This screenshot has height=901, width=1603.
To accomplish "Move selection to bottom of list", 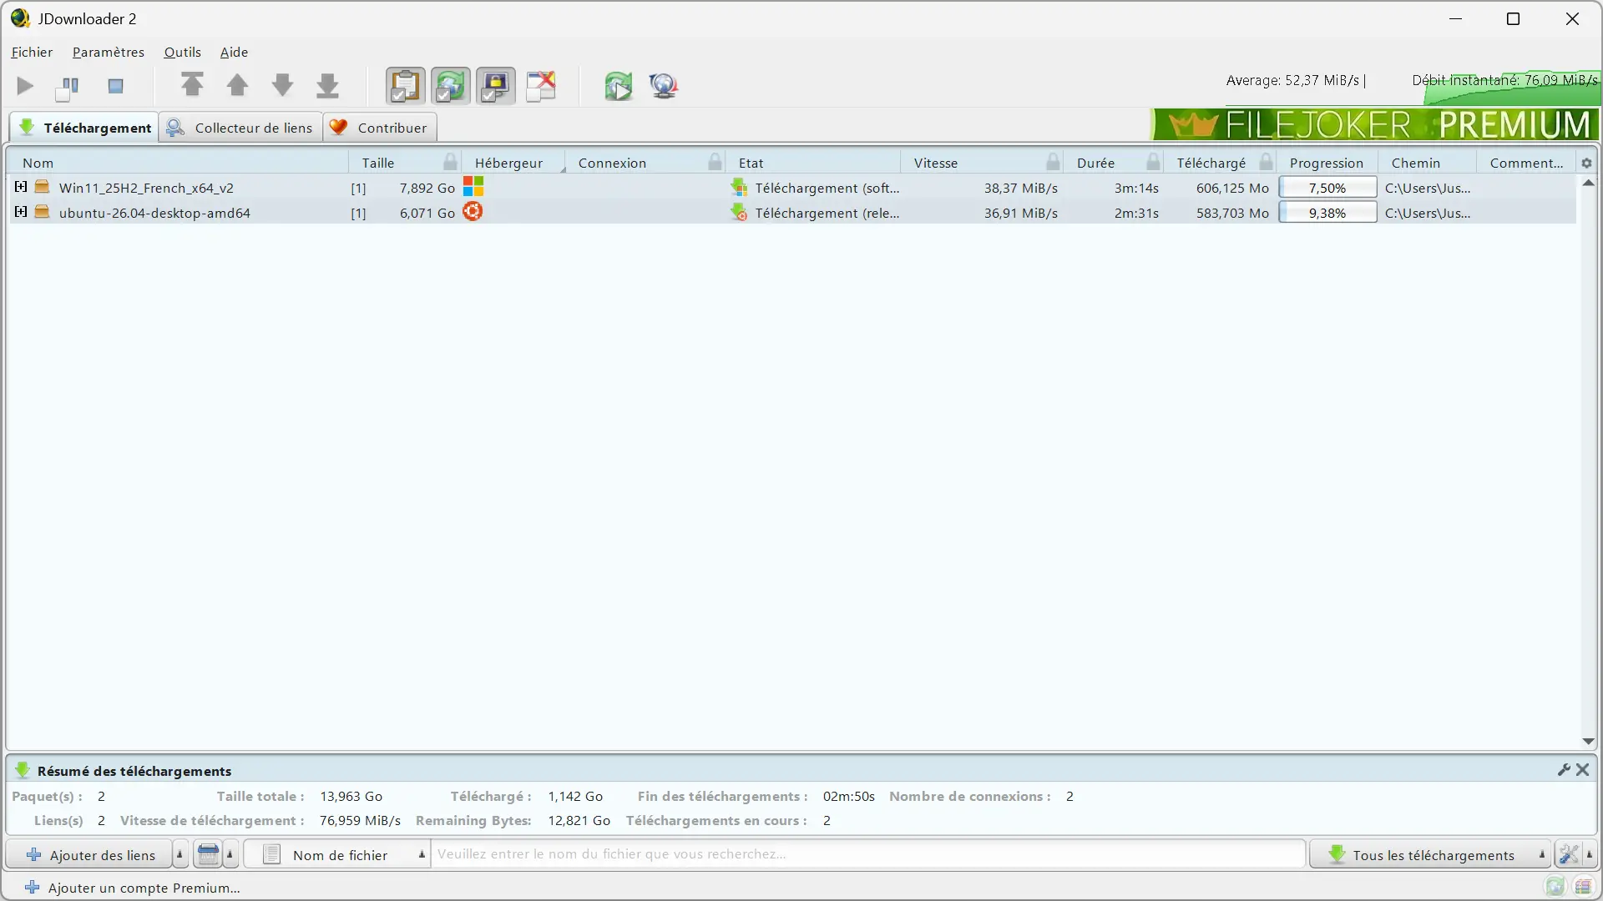I will coord(327,85).
